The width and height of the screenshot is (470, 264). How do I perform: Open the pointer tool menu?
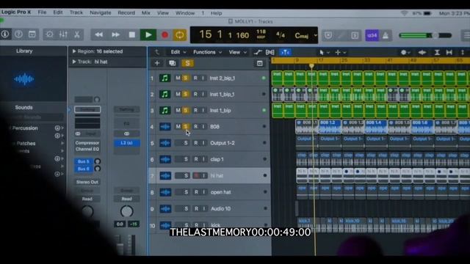pyautogui.click(x=324, y=52)
